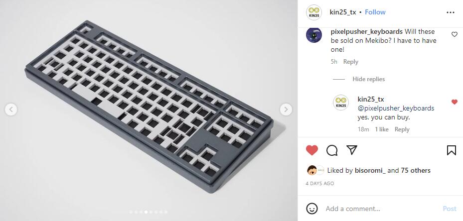Collapse thread with Hide replies

click(x=368, y=79)
